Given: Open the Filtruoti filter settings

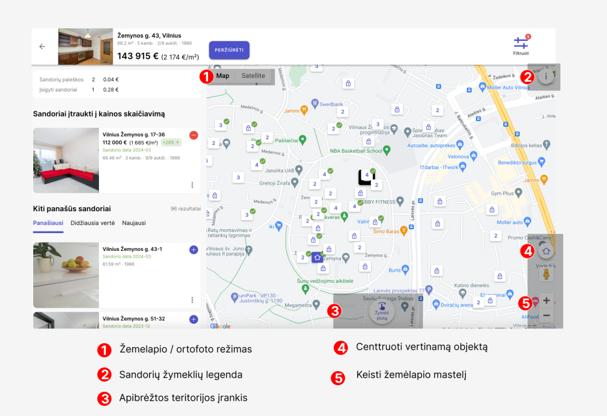Looking at the screenshot, I should pyautogui.click(x=520, y=44).
